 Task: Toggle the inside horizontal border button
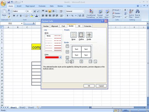(67, 52)
